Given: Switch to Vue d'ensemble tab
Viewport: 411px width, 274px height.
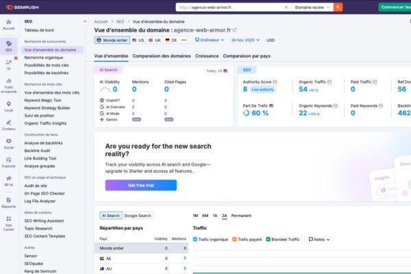Looking at the screenshot, I should 111,56.
